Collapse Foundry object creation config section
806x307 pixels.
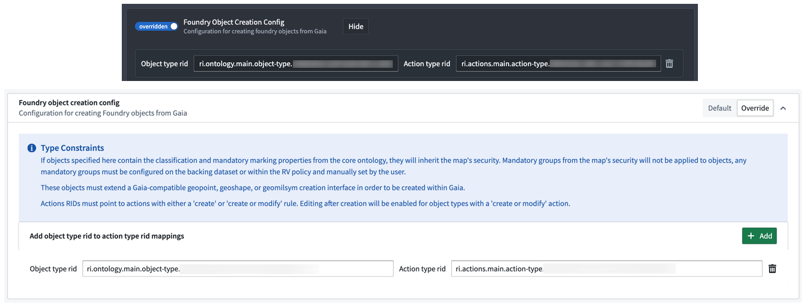783,108
